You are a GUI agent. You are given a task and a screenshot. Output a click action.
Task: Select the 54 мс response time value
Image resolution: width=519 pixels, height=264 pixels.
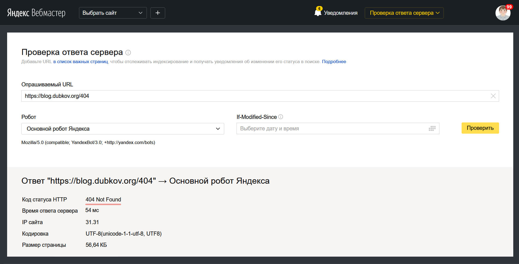[x=92, y=210]
